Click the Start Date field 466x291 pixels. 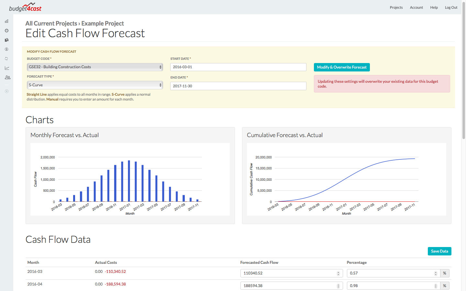click(x=238, y=67)
